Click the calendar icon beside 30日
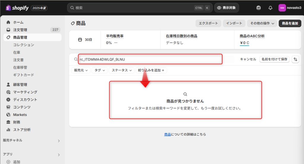The height and width of the screenshot is (164, 304). [x=80, y=40]
